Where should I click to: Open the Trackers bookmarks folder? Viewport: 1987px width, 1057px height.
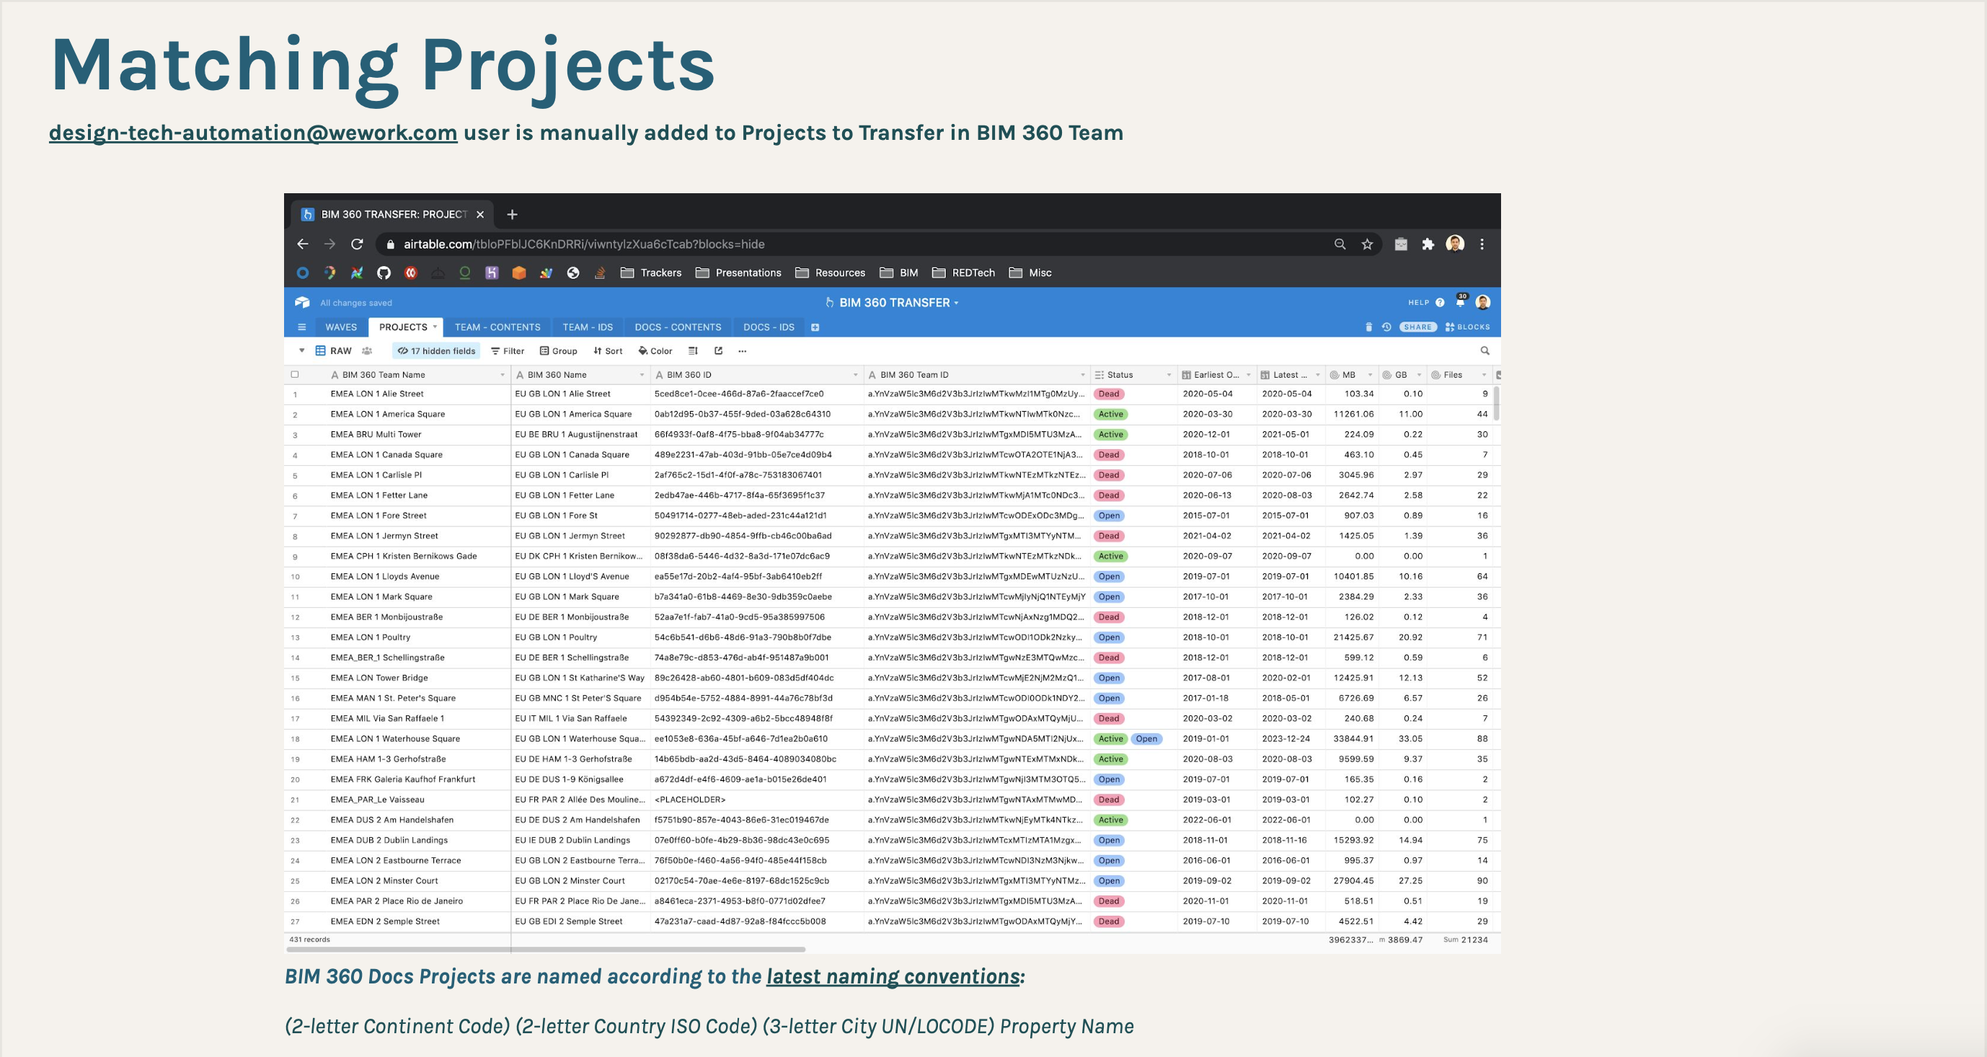(651, 273)
